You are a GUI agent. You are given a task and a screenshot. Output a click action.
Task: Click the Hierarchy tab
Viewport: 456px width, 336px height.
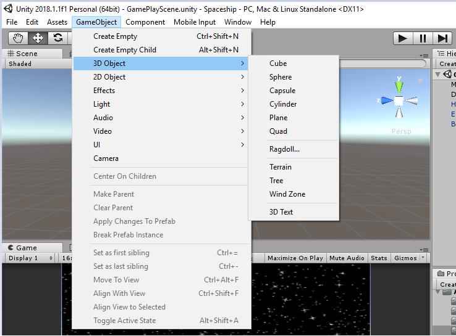point(445,54)
